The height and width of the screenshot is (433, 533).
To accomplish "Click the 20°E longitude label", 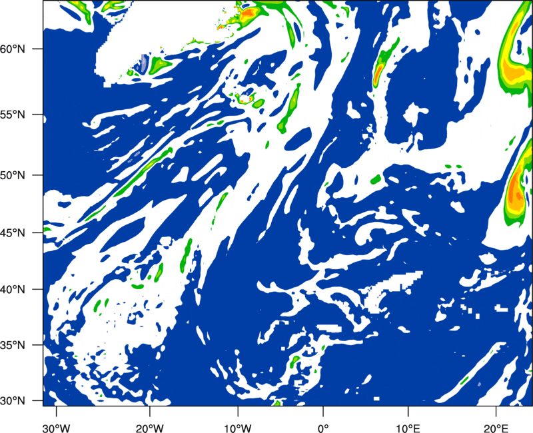I will [496, 428].
